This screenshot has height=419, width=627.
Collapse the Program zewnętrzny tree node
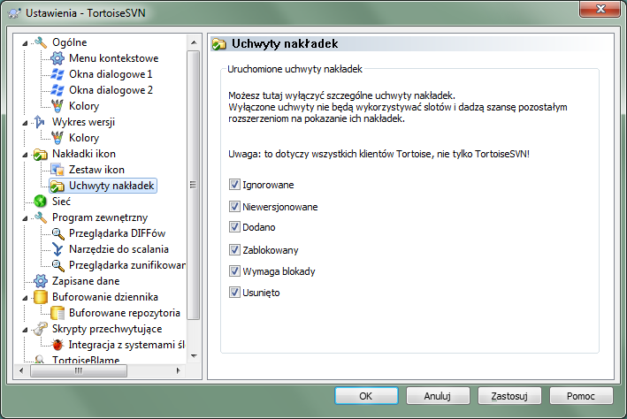point(25,217)
